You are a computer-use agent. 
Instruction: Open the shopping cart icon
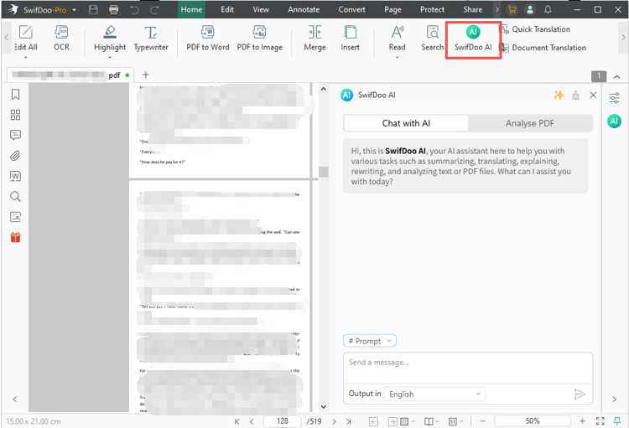512,9
